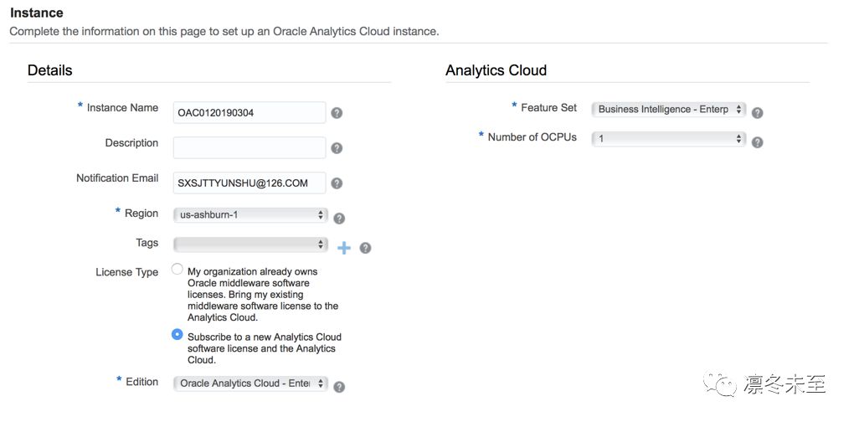Screen dimensions: 854x422
Task: Click the 'License Type' label
Action: tap(127, 272)
